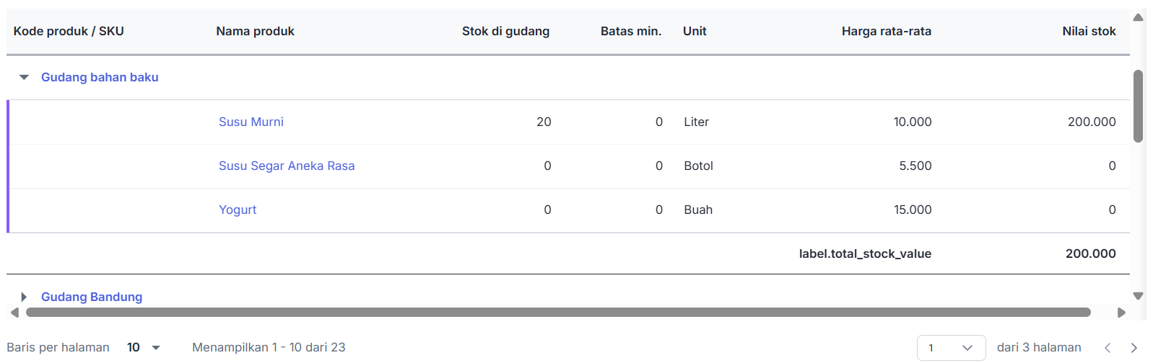Open the page number selector dropdown

click(x=951, y=348)
